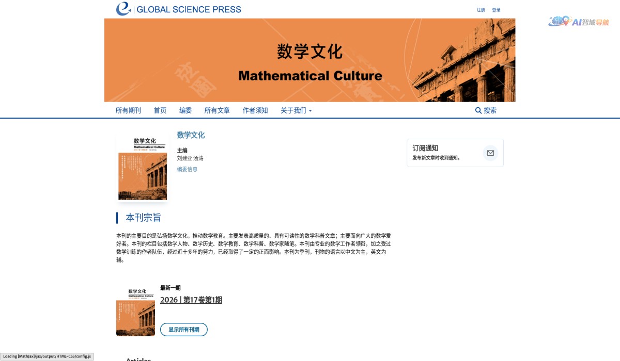This screenshot has width=620, height=361.
Task: Click the MathJax loading status indicator
Action: 47,356
